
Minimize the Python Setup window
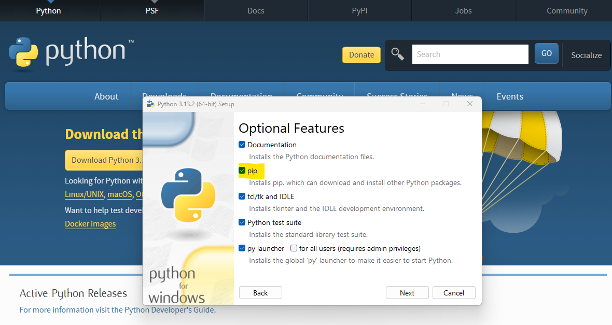click(x=422, y=104)
